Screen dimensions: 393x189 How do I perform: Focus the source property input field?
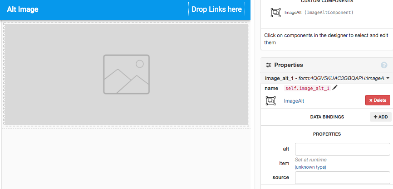click(x=342, y=178)
